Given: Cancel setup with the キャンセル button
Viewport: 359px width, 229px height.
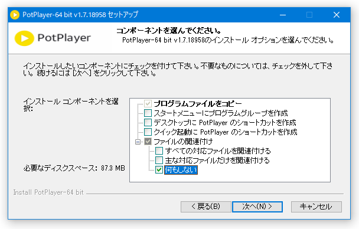Looking at the screenshot, I should (316, 207).
